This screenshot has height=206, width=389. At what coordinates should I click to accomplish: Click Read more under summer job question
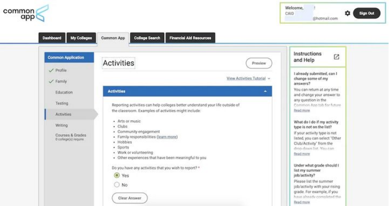(x=302, y=202)
